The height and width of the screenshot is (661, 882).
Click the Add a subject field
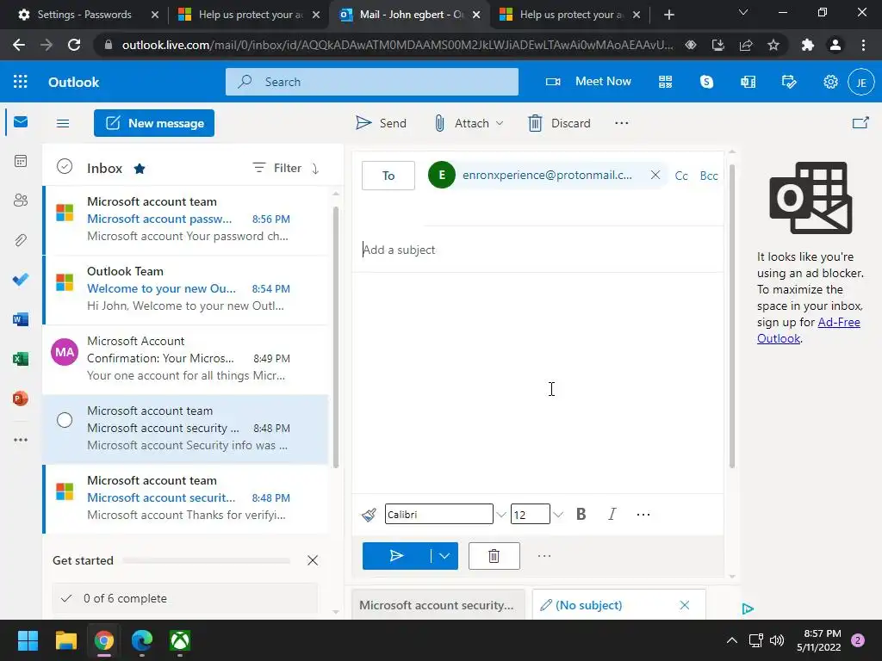pyautogui.click(x=537, y=250)
